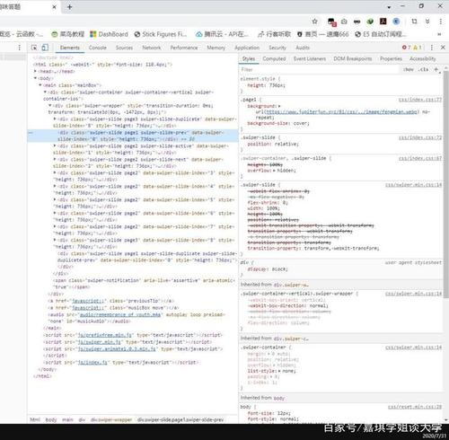Collapse the body element node
Image resolution: width=449 pixels, height=440 pixels.
point(35,78)
